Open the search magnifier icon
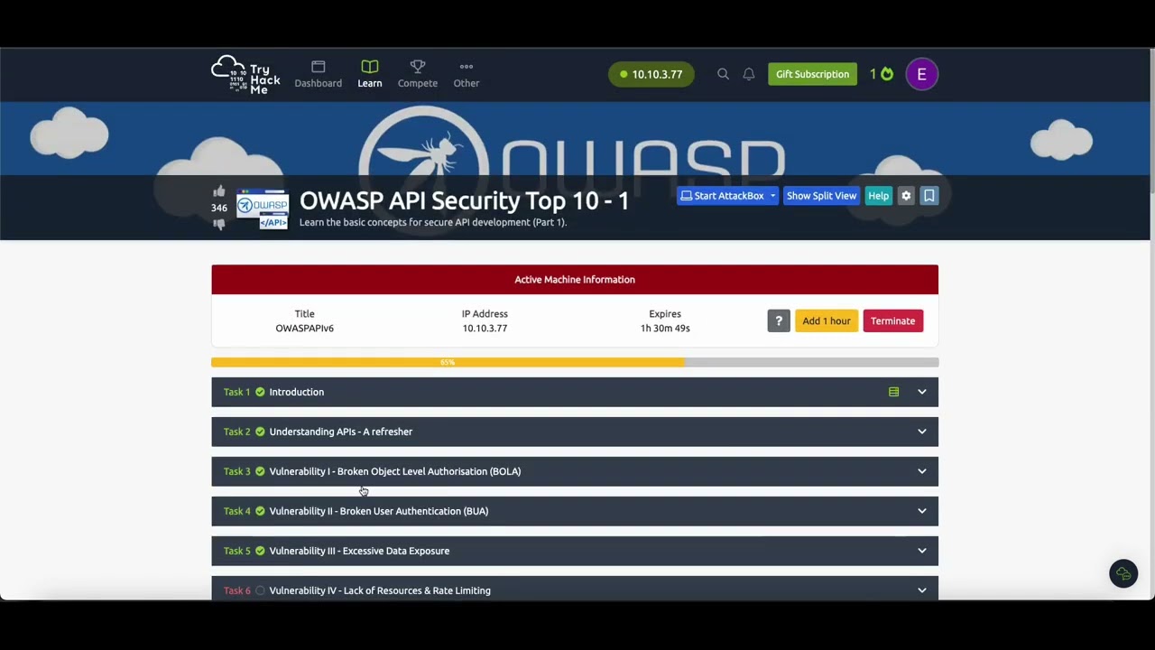This screenshot has height=650, width=1155. pyautogui.click(x=723, y=74)
